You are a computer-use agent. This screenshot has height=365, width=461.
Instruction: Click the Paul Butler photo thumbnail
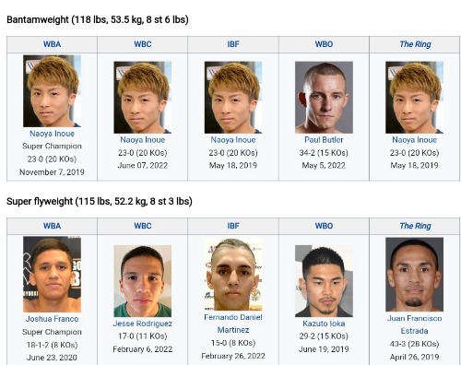324,98
